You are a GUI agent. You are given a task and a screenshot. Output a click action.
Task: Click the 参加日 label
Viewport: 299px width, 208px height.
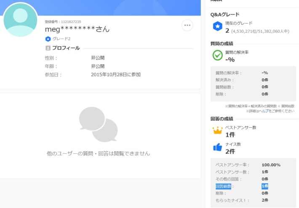click(x=53, y=75)
